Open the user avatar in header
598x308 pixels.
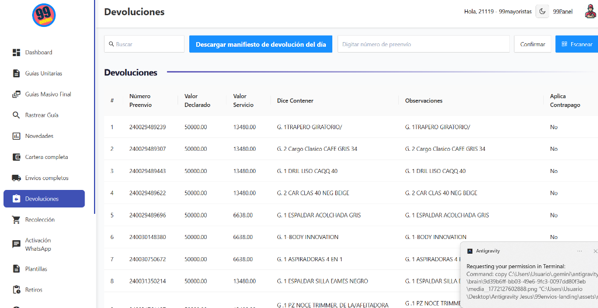coord(589,12)
